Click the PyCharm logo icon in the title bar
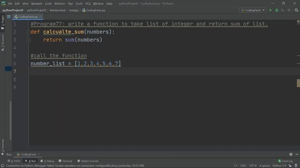Image resolution: width=300 pixels, height=168 pixels. tap(3, 3)
